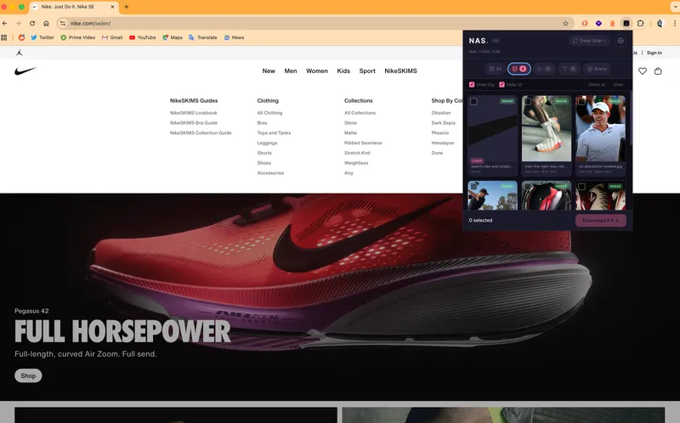Open Chrome extensions puzzle icon
The image size is (680, 423).
pos(641,23)
